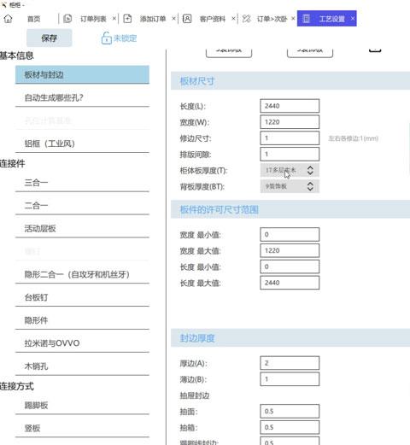
Task: Switch to the 添加订单 tab
Action: tap(153, 19)
